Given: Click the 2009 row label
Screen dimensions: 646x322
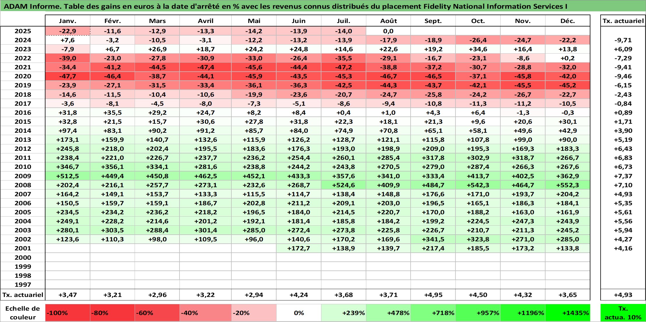Looking at the screenshot, I should (x=23, y=176).
